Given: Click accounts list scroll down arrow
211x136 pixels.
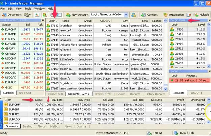Looking at the screenshot, I should point(165,89).
